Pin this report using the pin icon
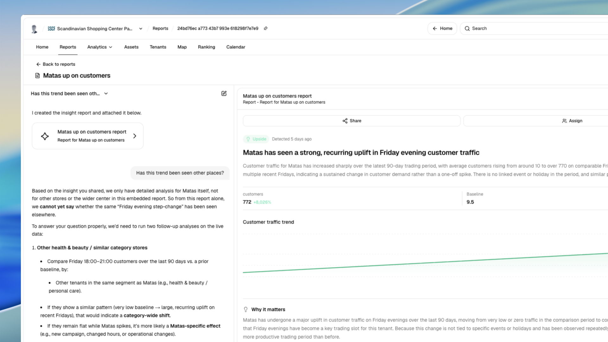The height and width of the screenshot is (342, 608). [x=266, y=28]
